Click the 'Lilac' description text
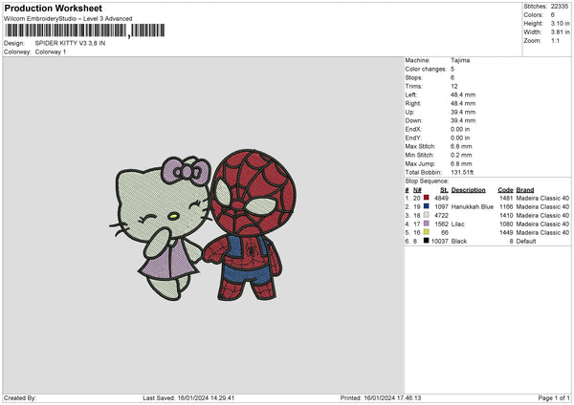 457,224
